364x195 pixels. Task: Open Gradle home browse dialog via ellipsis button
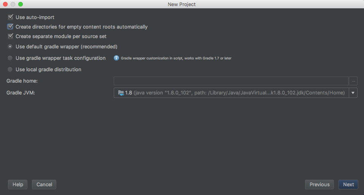pos(353,81)
